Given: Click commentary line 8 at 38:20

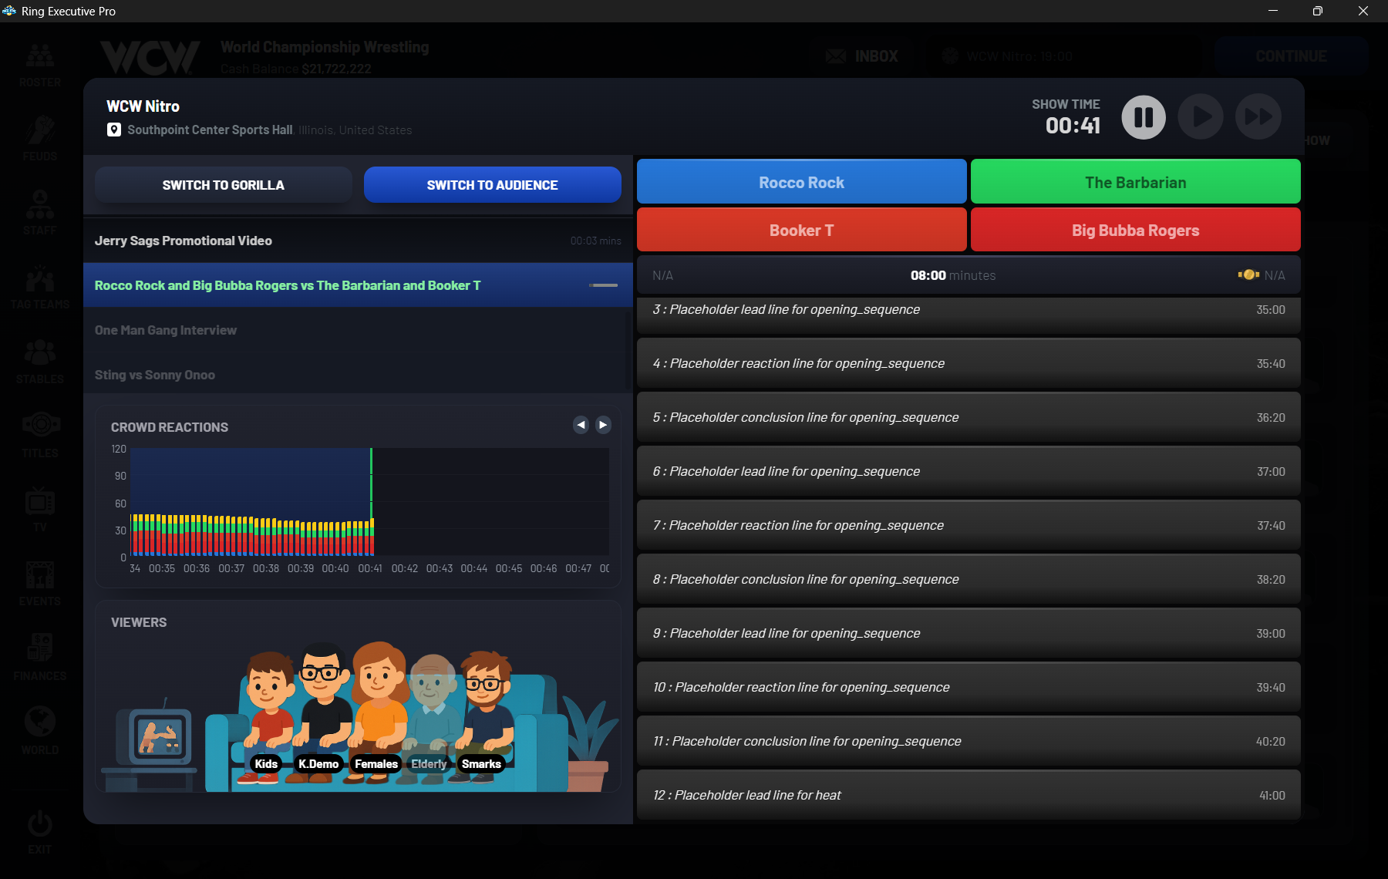Looking at the screenshot, I should coord(969,579).
